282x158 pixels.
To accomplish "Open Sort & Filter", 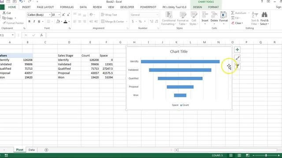I will pyautogui.click(x=255, y=18).
